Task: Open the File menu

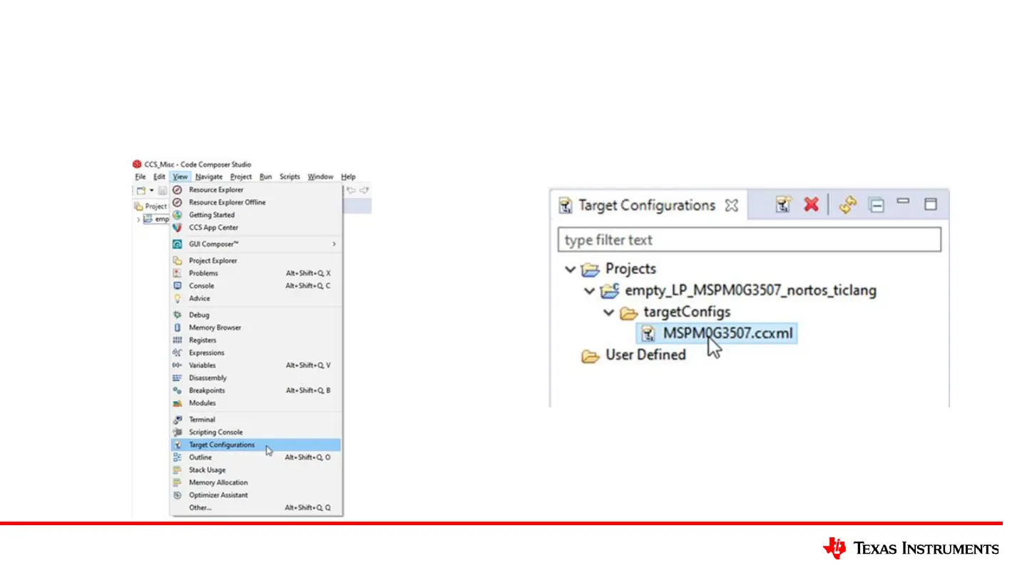Action: coord(140,177)
